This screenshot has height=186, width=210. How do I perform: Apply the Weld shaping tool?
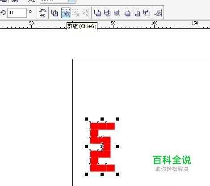[x=97, y=13]
